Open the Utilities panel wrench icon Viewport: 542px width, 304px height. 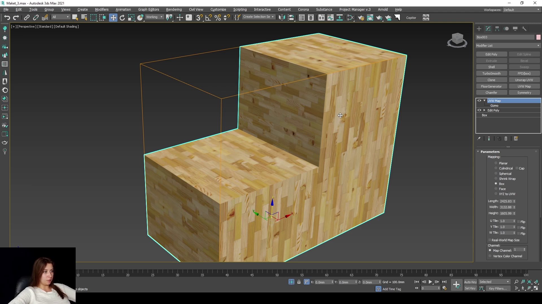click(x=524, y=29)
